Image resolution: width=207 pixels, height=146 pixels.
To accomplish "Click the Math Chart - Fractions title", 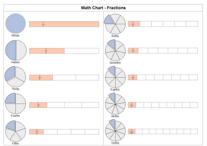I will pyautogui.click(x=103, y=8).
